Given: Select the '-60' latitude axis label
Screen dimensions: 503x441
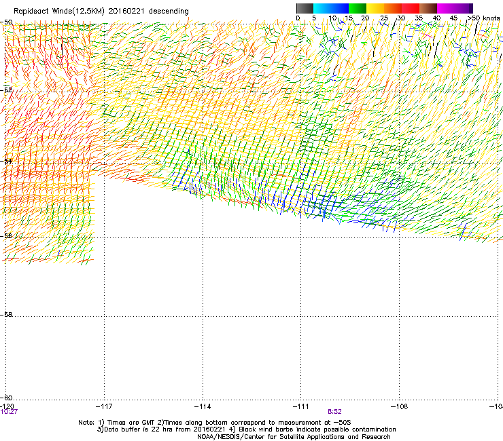Looking at the screenshot, I should point(6,398).
